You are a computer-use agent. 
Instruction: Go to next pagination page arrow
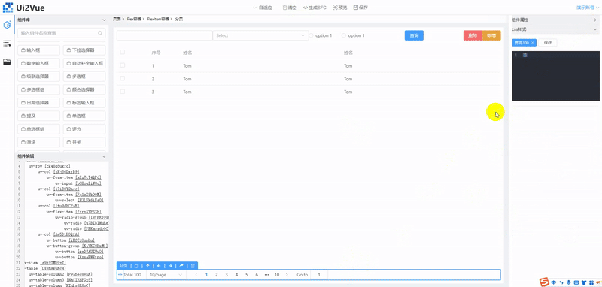coord(287,275)
